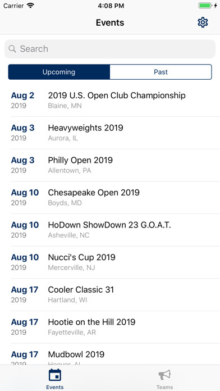Image resolution: width=220 pixels, height=391 pixels.
Task: Tap the Teams tab label
Action: pyautogui.click(x=164, y=387)
